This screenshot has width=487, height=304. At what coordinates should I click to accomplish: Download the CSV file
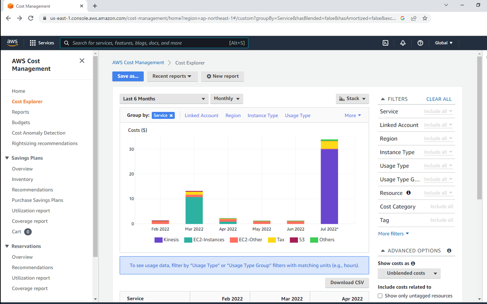347,283
